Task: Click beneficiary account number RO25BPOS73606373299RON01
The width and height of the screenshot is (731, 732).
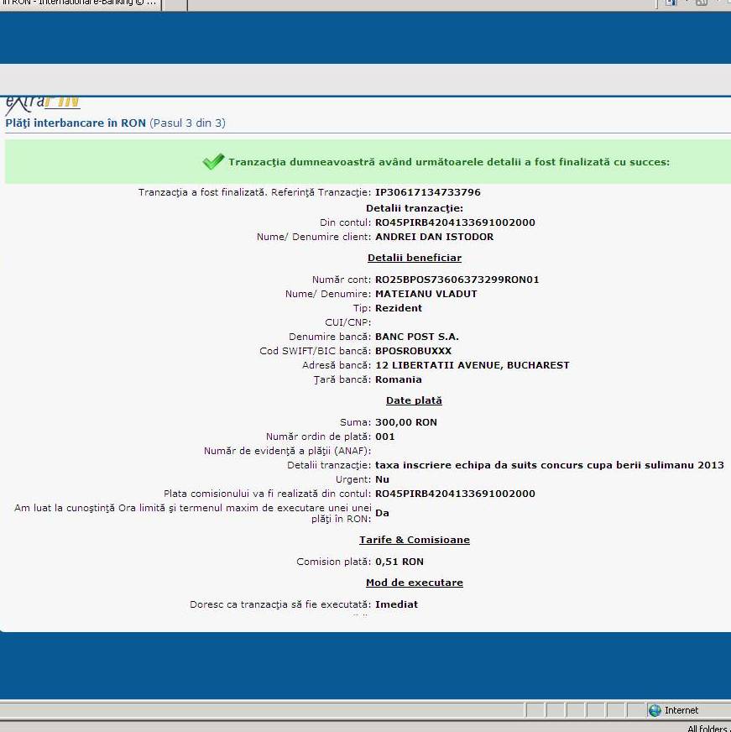Action: click(457, 280)
